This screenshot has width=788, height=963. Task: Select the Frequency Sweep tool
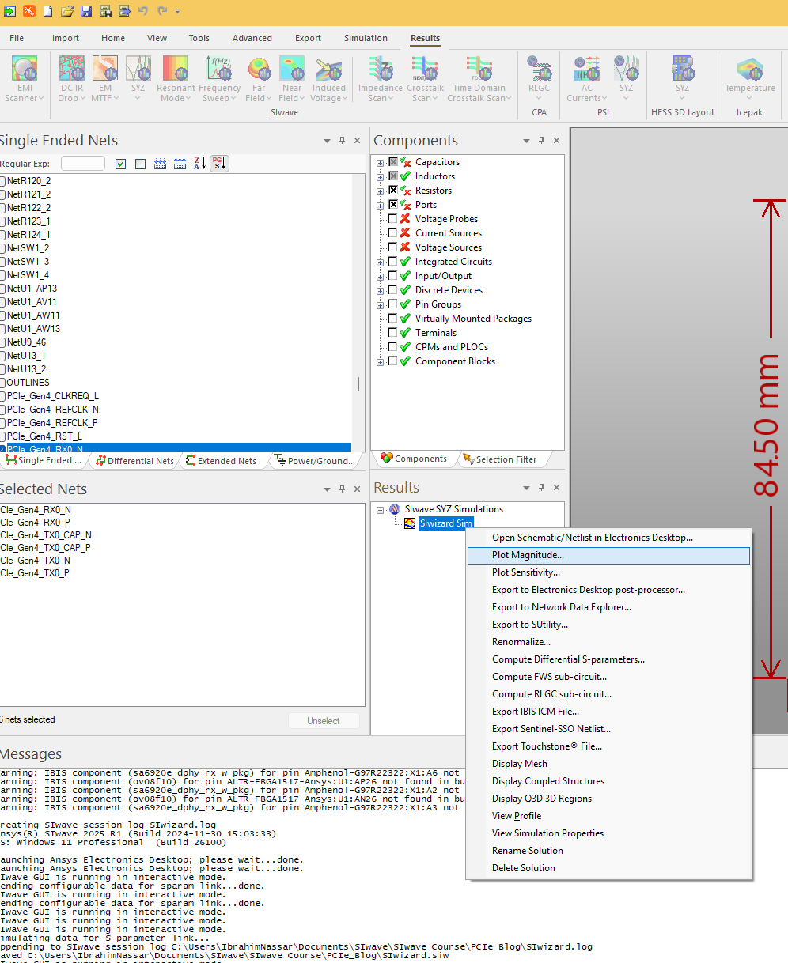219,77
